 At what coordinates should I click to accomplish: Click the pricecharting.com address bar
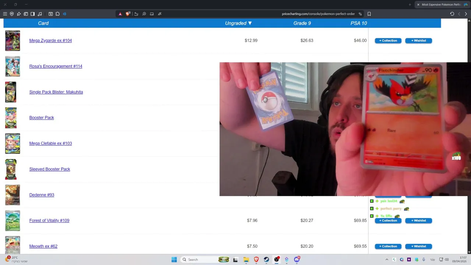(x=318, y=14)
